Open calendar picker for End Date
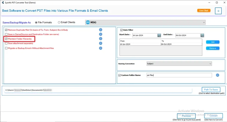The image size is (227, 122). click(202, 35)
